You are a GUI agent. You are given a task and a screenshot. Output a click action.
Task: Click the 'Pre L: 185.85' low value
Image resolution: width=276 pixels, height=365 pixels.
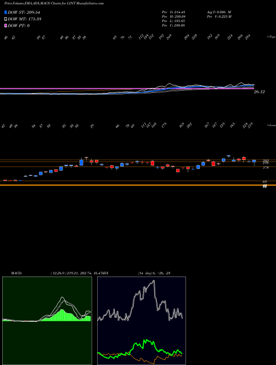tap(173, 21)
